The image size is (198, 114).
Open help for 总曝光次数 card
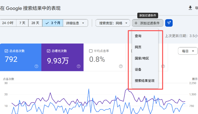coord(78,66)
